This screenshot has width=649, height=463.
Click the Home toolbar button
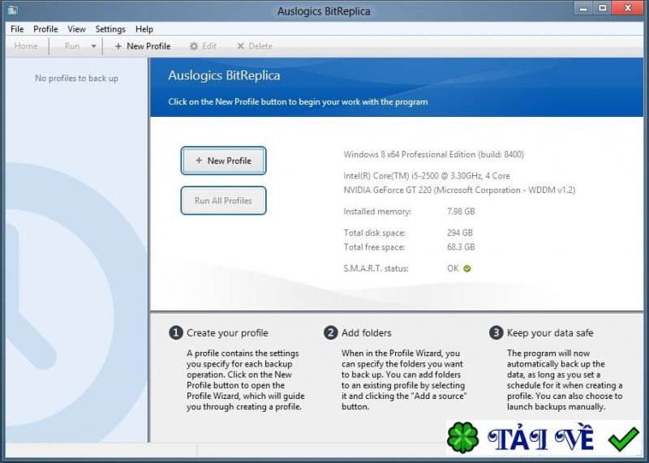[26, 46]
